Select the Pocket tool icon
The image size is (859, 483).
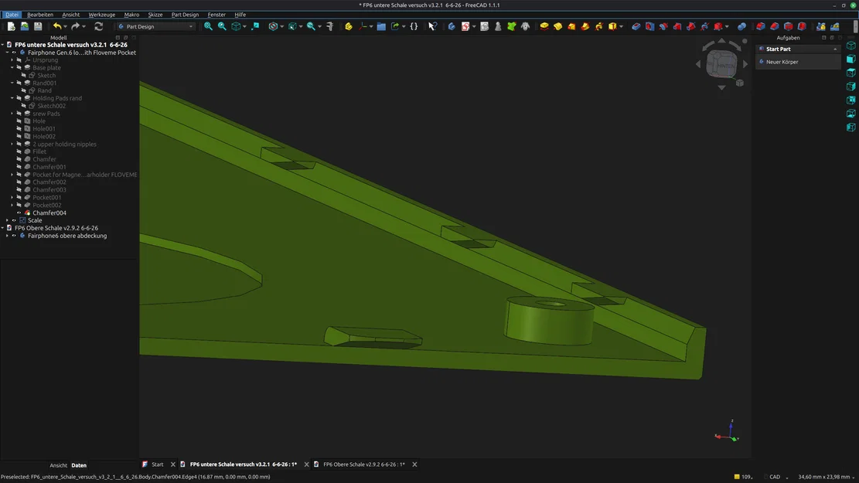(636, 26)
